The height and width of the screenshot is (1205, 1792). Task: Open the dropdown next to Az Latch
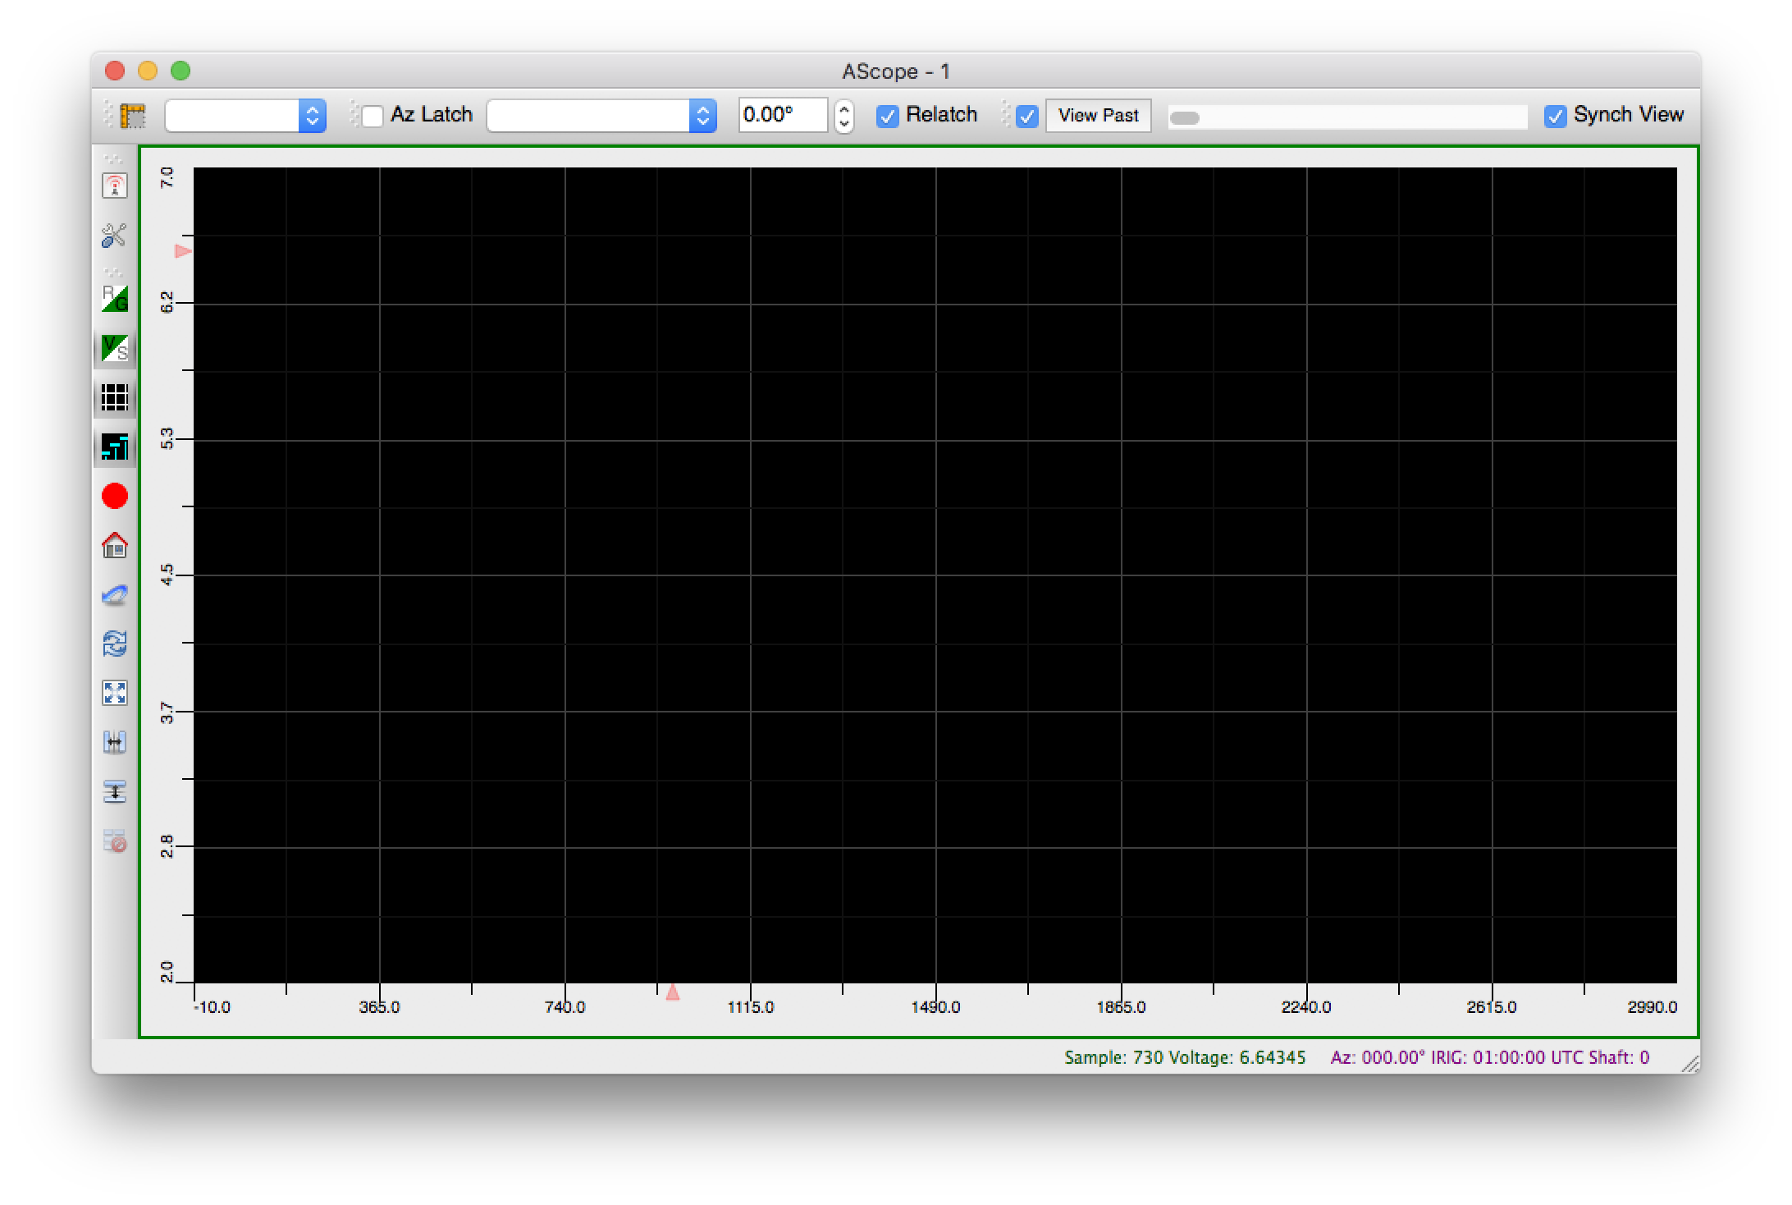tap(601, 116)
